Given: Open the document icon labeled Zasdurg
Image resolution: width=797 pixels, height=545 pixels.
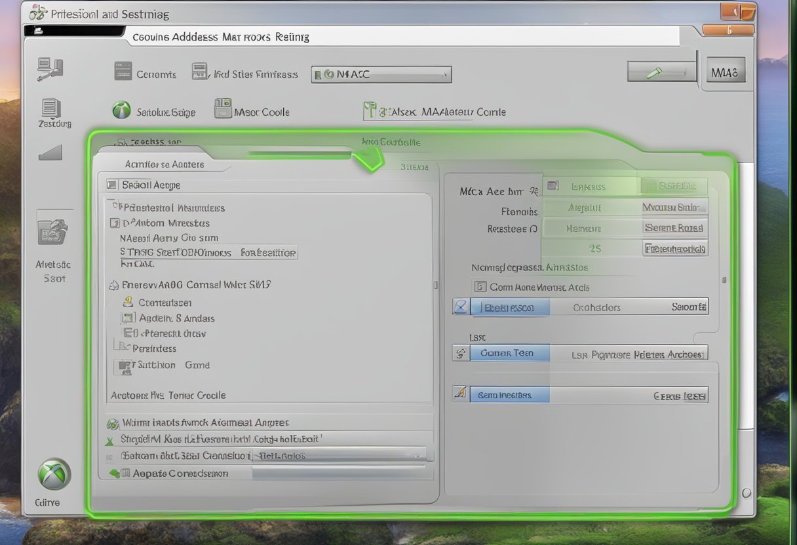Looking at the screenshot, I should click(x=50, y=108).
